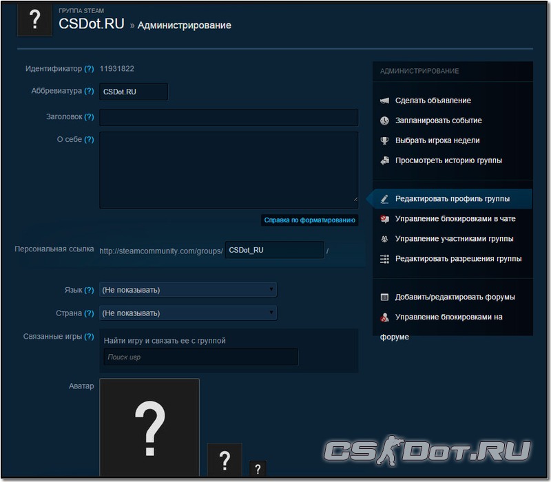The width and height of the screenshot is (551, 482).
Task: Open Добавить/редактировать форумы
Action: pyautogui.click(x=455, y=297)
